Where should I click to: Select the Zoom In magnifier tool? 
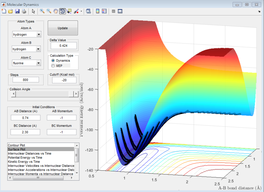click(42, 11)
